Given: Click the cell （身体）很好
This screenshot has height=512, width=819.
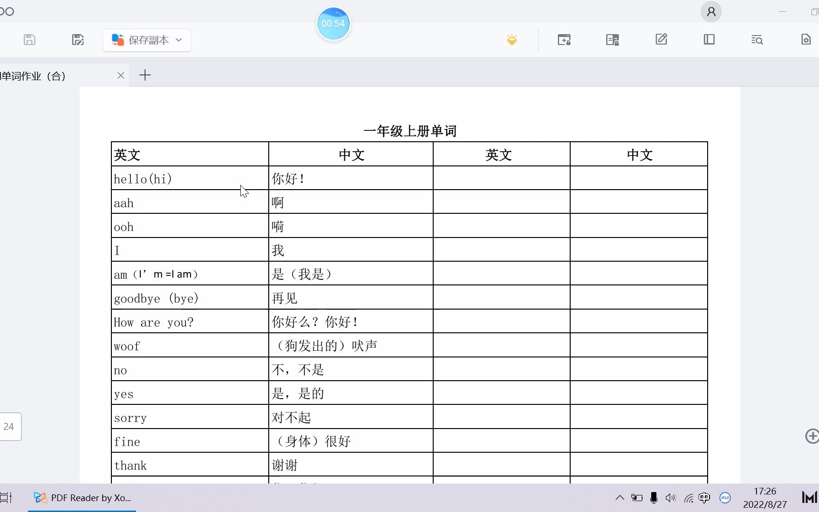Looking at the screenshot, I should 351,441.
